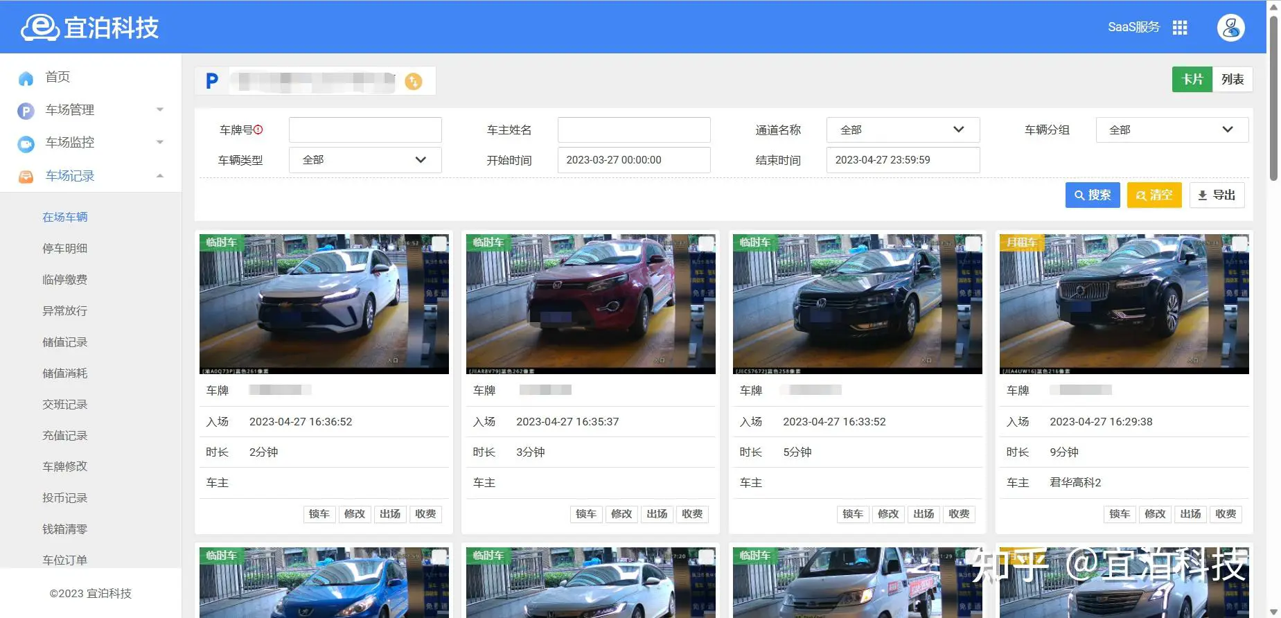Expand the 车场管理 menu arrow
Image resolution: width=1281 pixels, height=618 pixels.
(x=160, y=109)
